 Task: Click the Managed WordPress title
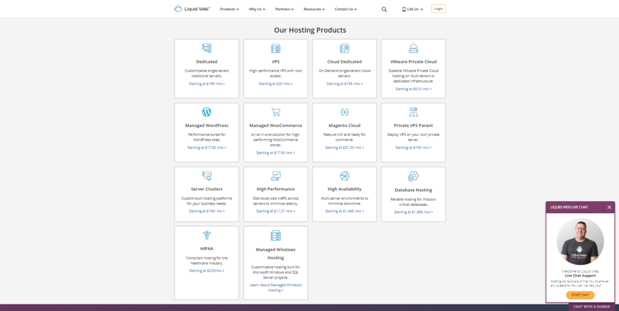207,126
